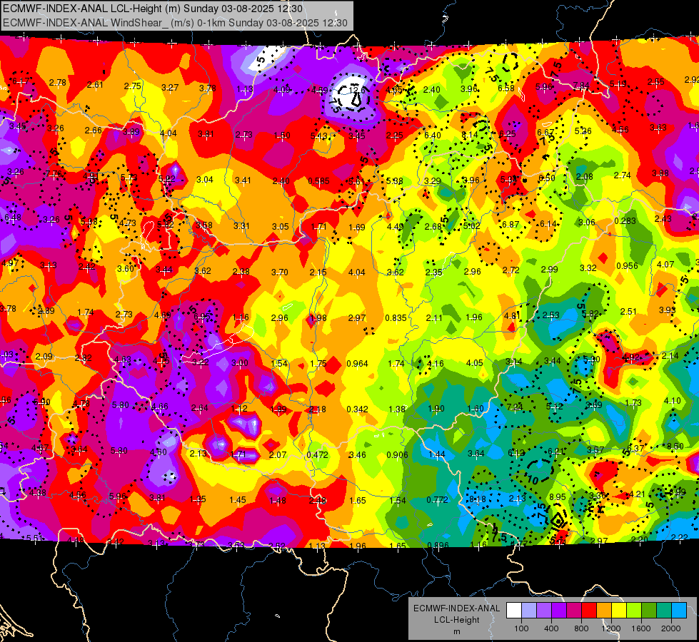
Task: Click the wind shear value 2.07
Action: click(x=278, y=455)
